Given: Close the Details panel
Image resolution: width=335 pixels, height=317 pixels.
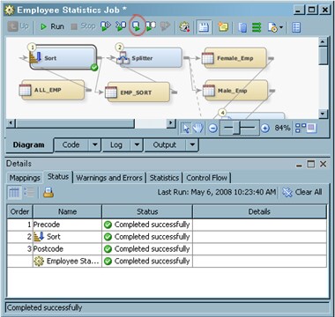Looking at the screenshot, I should click(x=323, y=165).
